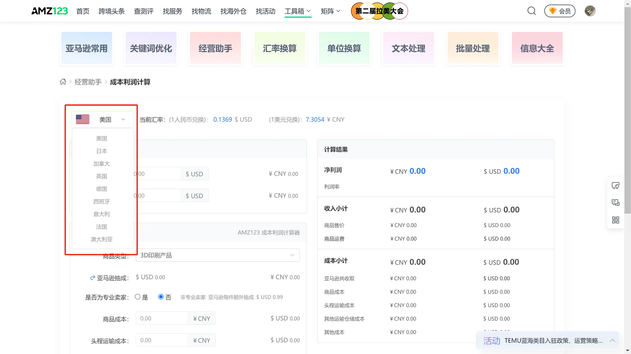631x354 pixels.
Task: Choose 加拿大 from country list
Action: 102,164
